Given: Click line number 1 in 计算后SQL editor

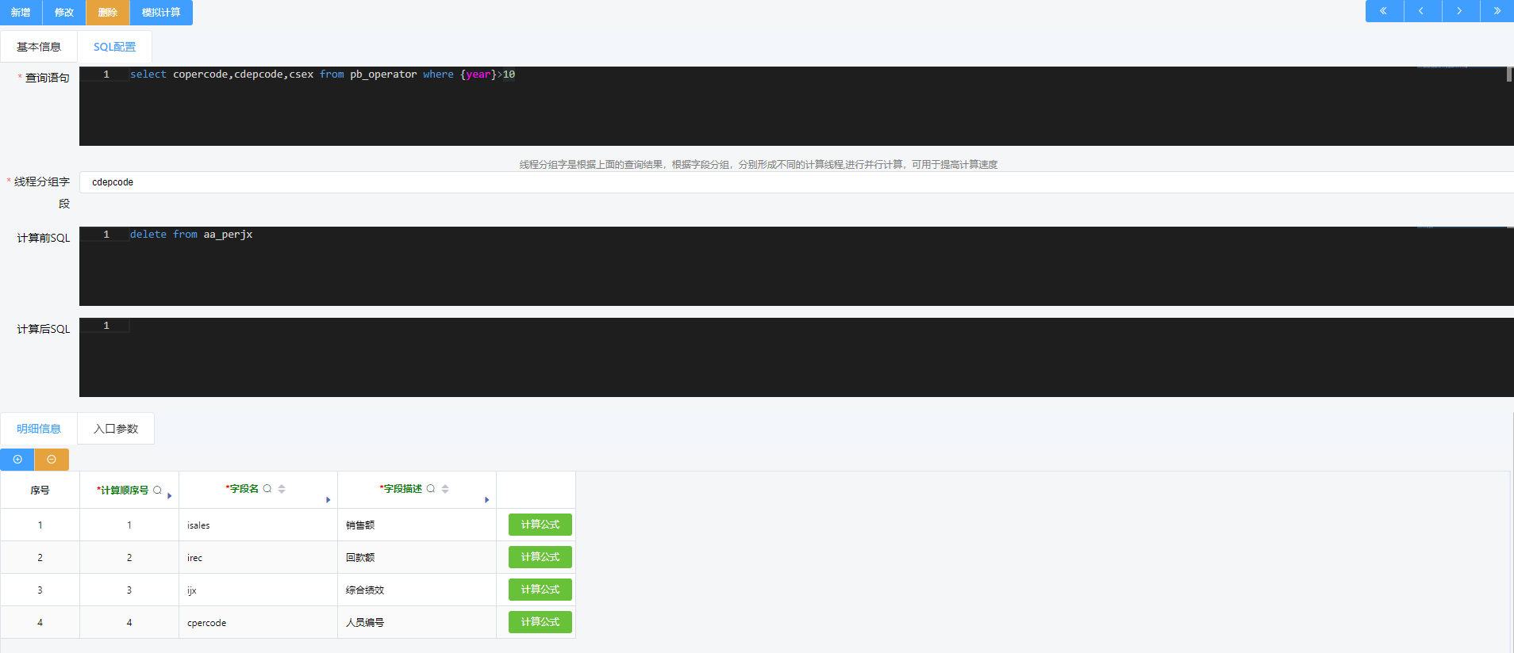Looking at the screenshot, I should [106, 326].
